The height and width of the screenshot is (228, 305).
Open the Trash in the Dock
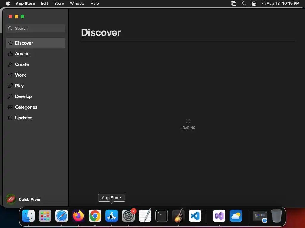click(x=277, y=216)
